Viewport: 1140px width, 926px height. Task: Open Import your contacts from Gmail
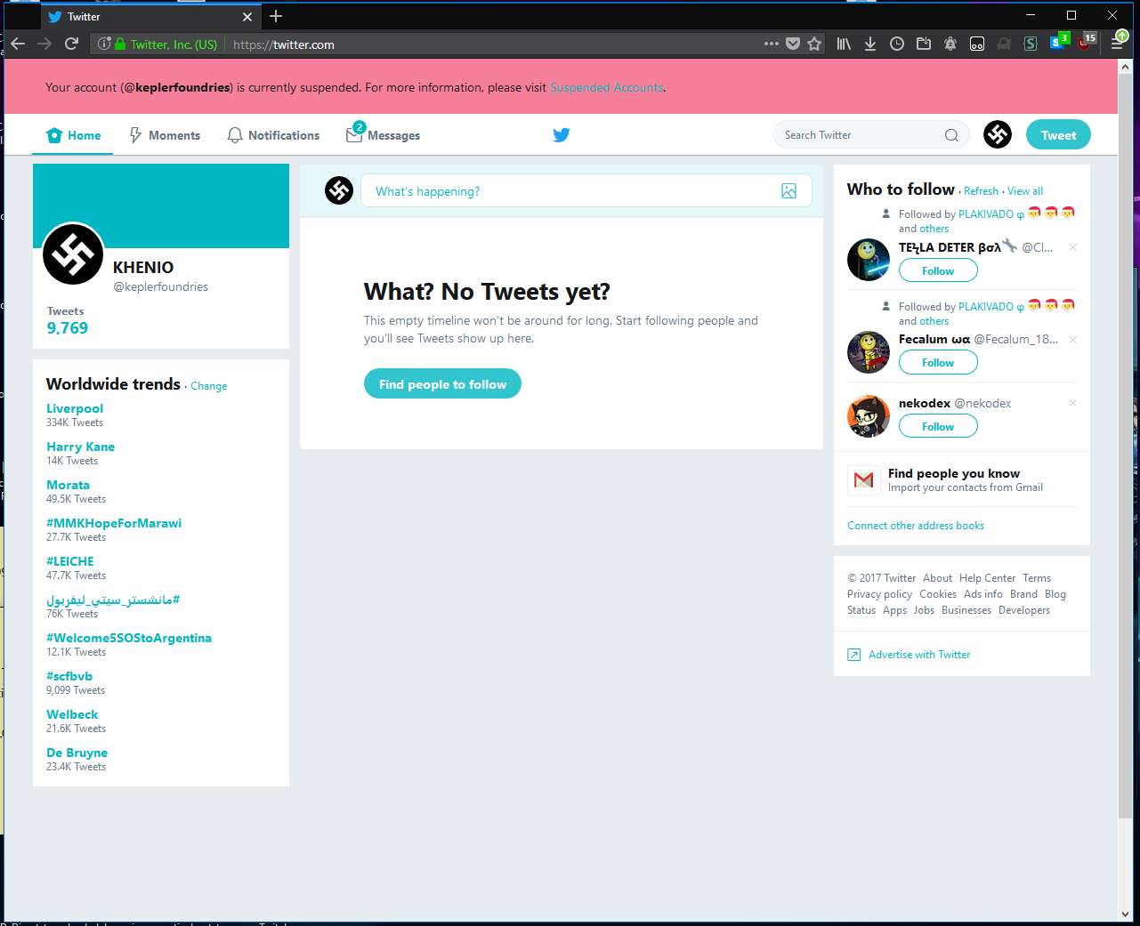(x=966, y=487)
